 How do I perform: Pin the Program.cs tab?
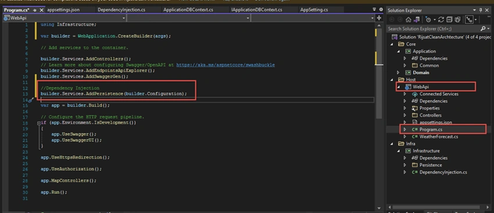tap(35, 10)
